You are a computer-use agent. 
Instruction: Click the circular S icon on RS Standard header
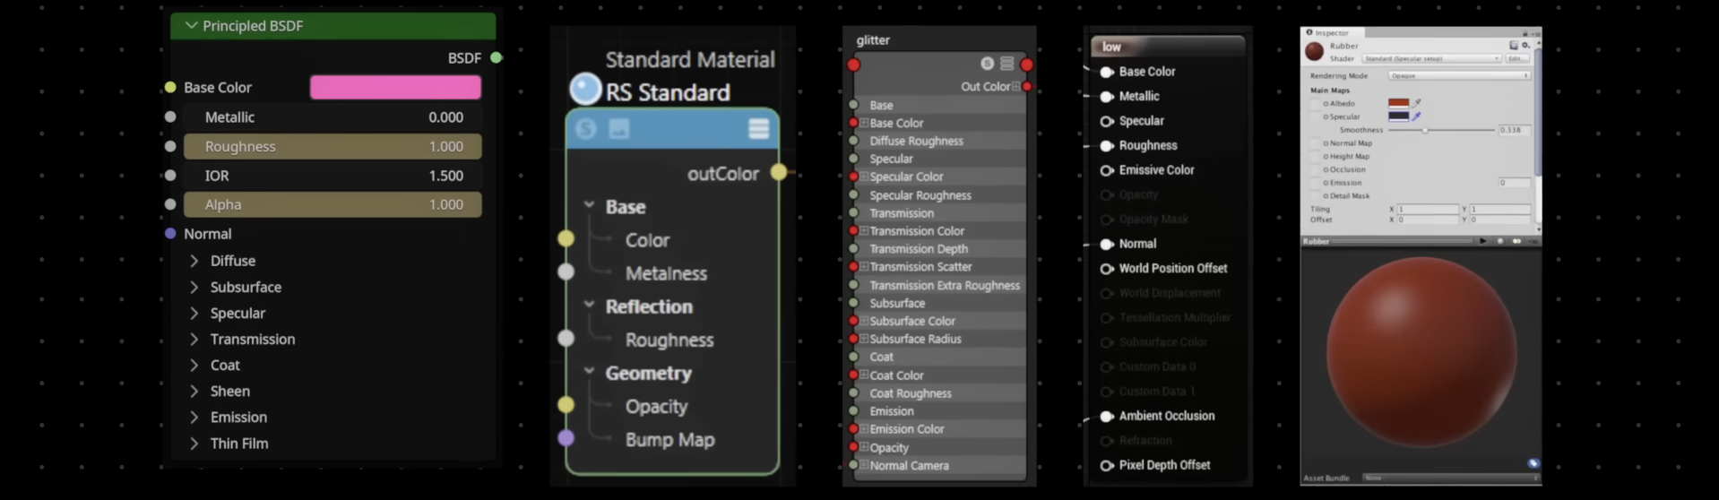(586, 129)
